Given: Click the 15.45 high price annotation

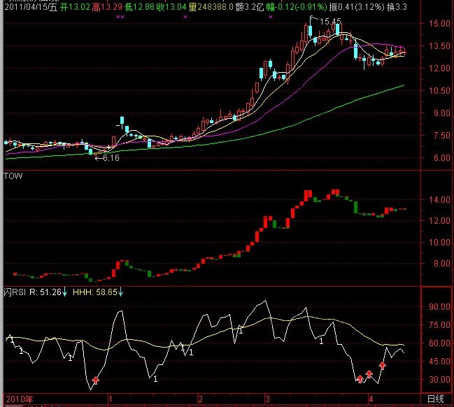Looking at the screenshot, I should coord(329,22).
